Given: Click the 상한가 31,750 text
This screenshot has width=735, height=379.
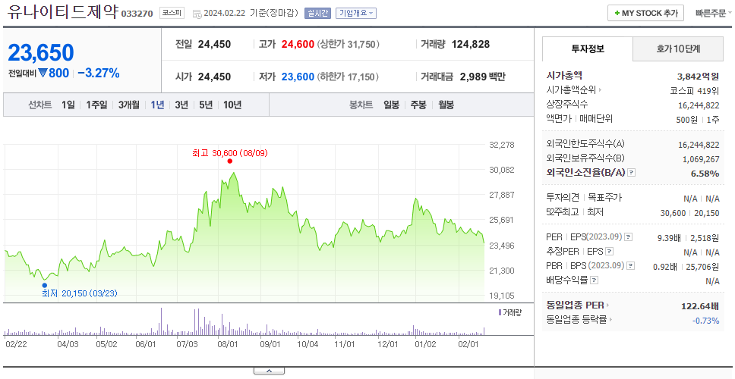Looking at the screenshot, I should [349, 45].
